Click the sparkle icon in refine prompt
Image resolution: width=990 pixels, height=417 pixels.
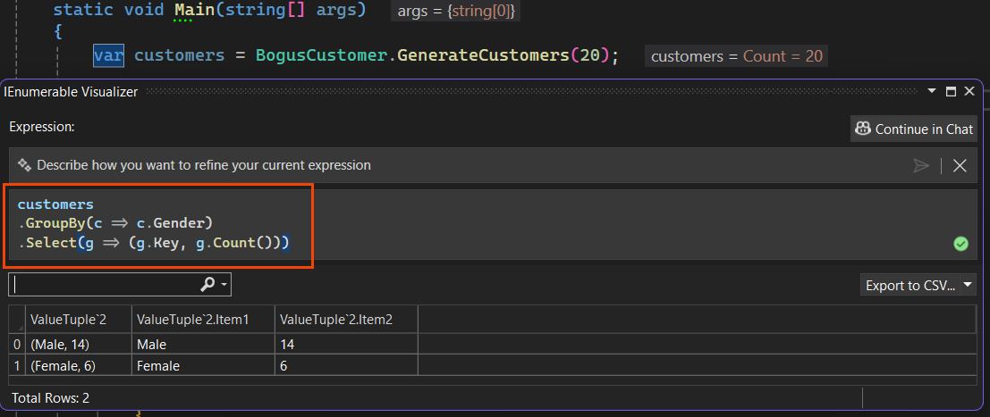tap(25, 165)
